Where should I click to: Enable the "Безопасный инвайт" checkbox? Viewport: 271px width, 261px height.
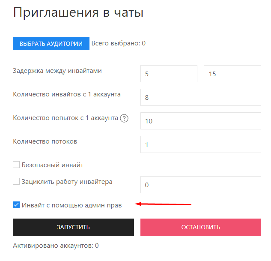(17, 165)
